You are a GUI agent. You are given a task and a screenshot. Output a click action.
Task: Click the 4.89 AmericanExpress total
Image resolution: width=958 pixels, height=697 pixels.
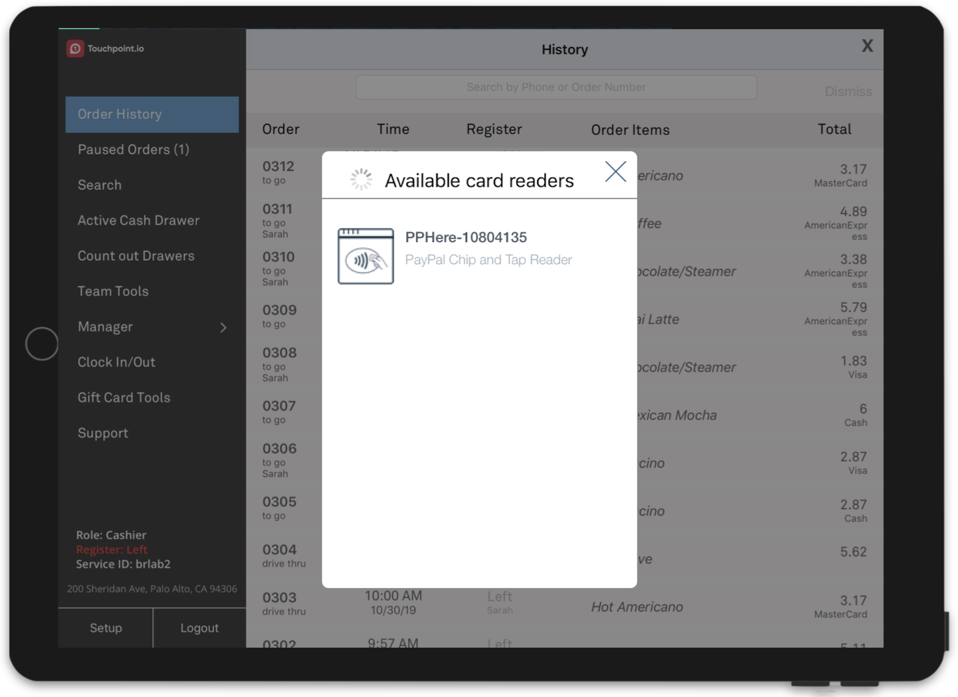[x=836, y=224]
